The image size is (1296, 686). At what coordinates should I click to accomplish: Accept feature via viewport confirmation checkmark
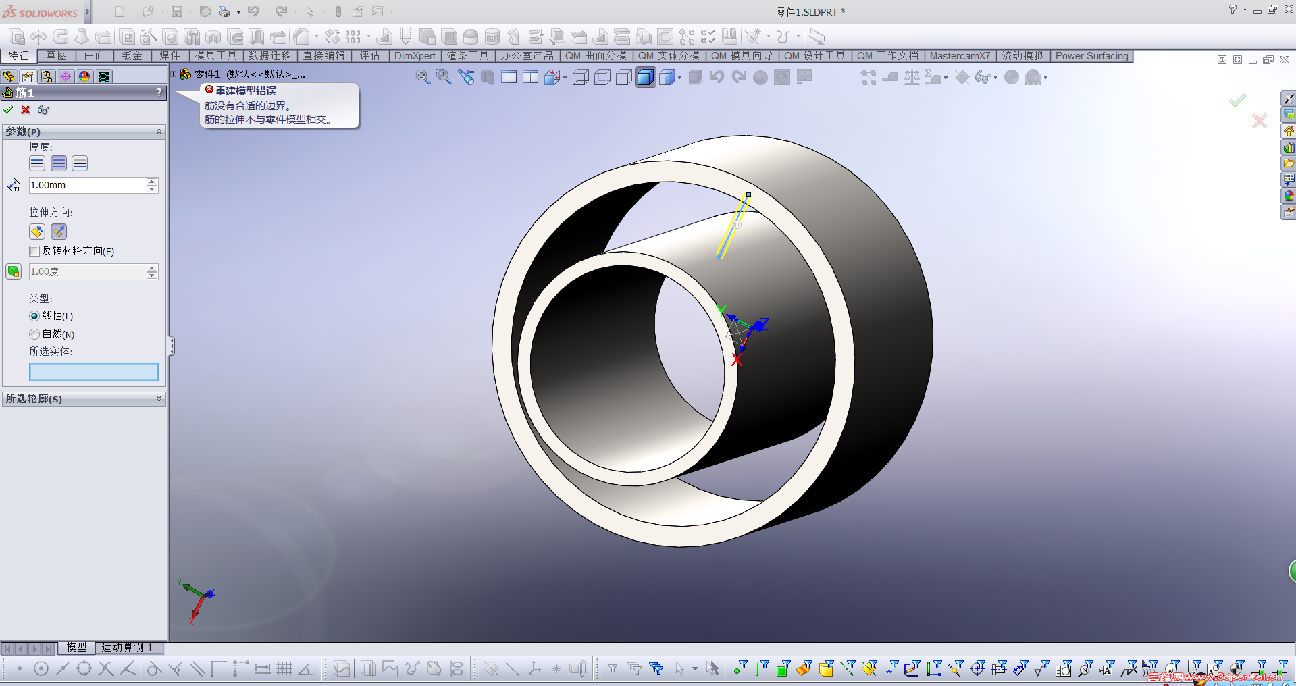tap(1237, 101)
